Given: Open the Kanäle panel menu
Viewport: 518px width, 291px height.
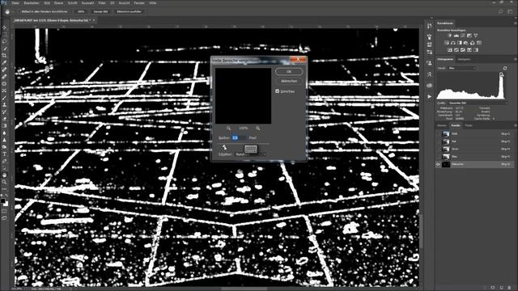Looking at the screenshot, I should pos(515,125).
